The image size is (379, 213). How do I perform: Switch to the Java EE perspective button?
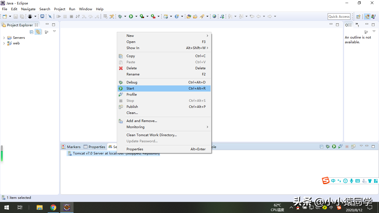pyautogui.click(x=367, y=17)
